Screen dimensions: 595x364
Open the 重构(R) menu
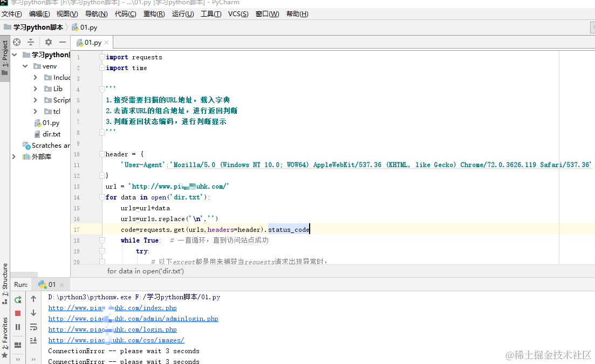(154, 14)
